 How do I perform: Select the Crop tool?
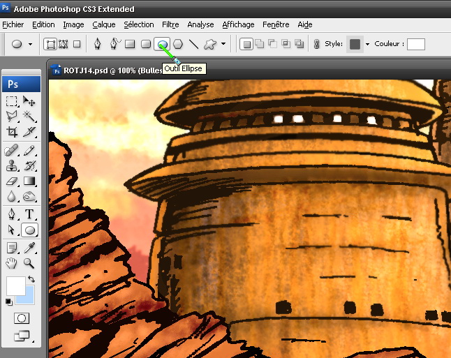[x=11, y=132]
